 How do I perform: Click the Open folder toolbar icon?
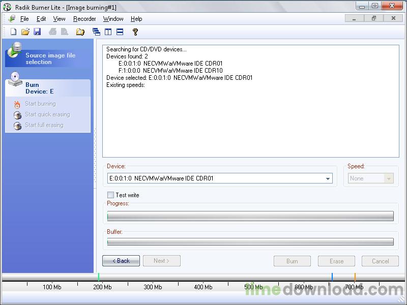tap(25, 32)
